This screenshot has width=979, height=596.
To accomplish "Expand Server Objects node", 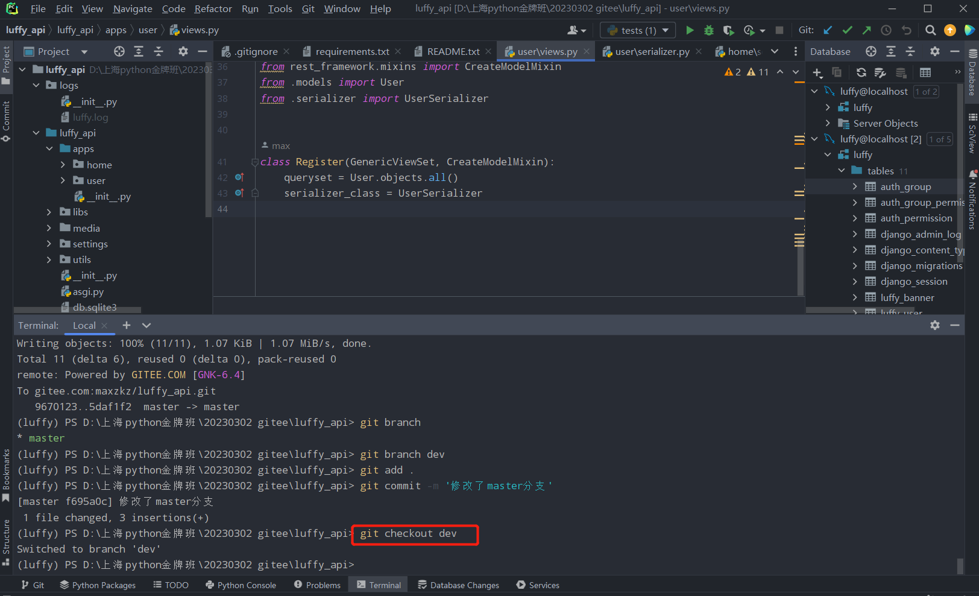I will point(828,123).
